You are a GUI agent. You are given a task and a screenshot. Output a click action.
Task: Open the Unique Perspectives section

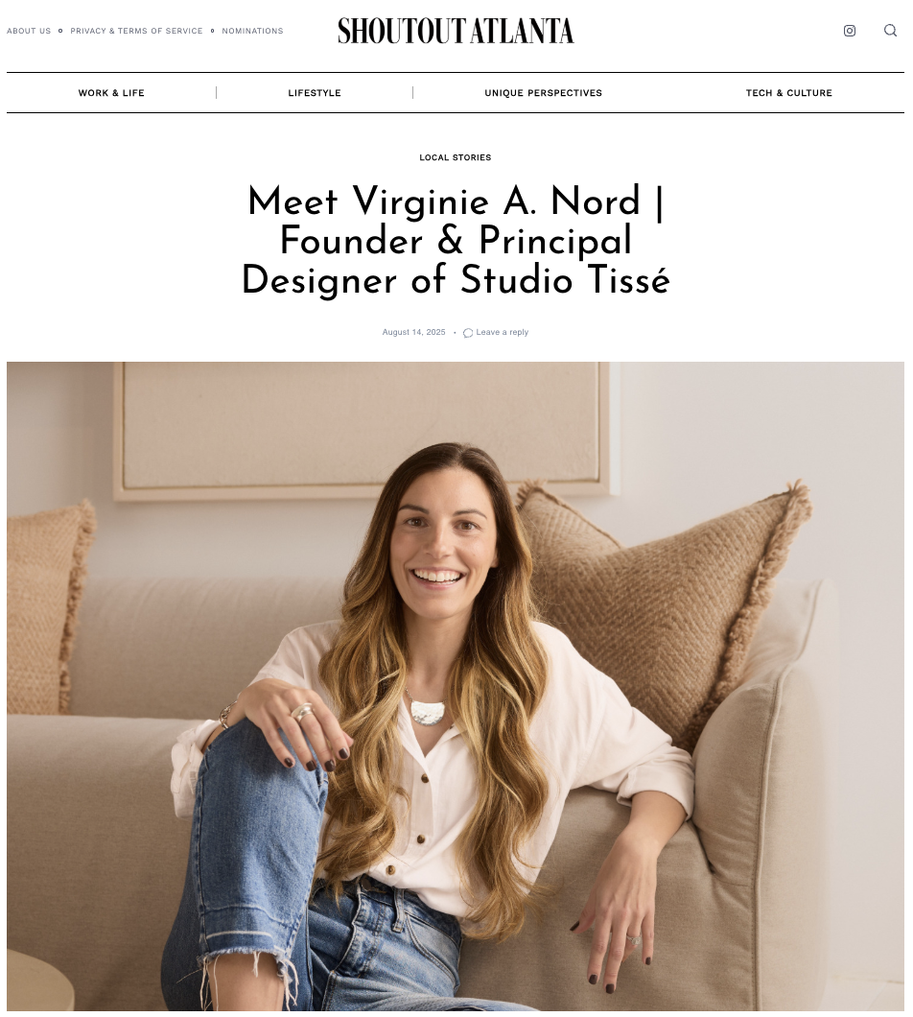click(x=544, y=93)
